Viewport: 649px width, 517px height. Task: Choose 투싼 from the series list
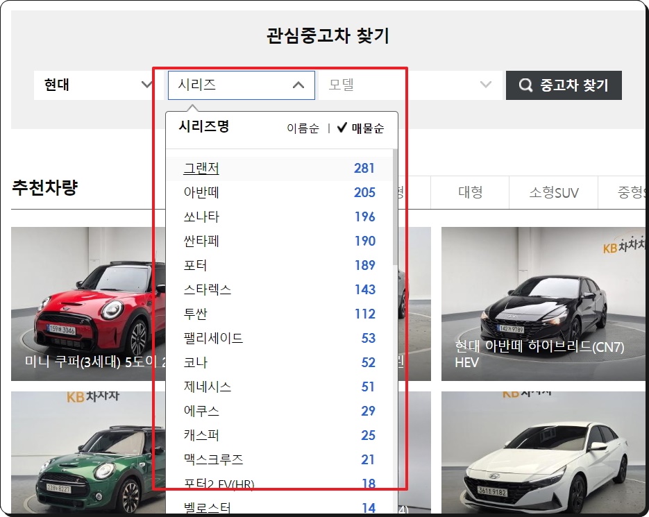pos(279,314)
